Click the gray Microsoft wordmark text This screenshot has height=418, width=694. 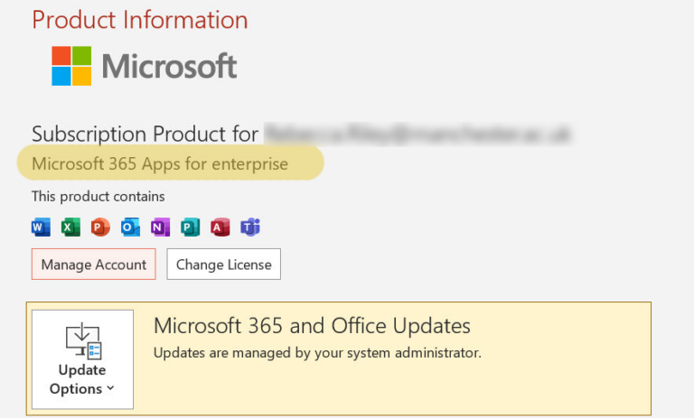169,66
